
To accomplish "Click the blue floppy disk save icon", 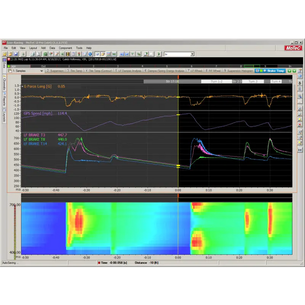I will 16,54.
